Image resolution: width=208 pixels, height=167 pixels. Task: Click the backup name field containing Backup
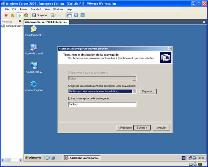[102, 104]
